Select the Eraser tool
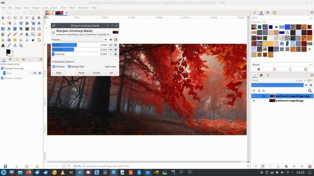Screen dimensions: 314x176 coord(38,34)
